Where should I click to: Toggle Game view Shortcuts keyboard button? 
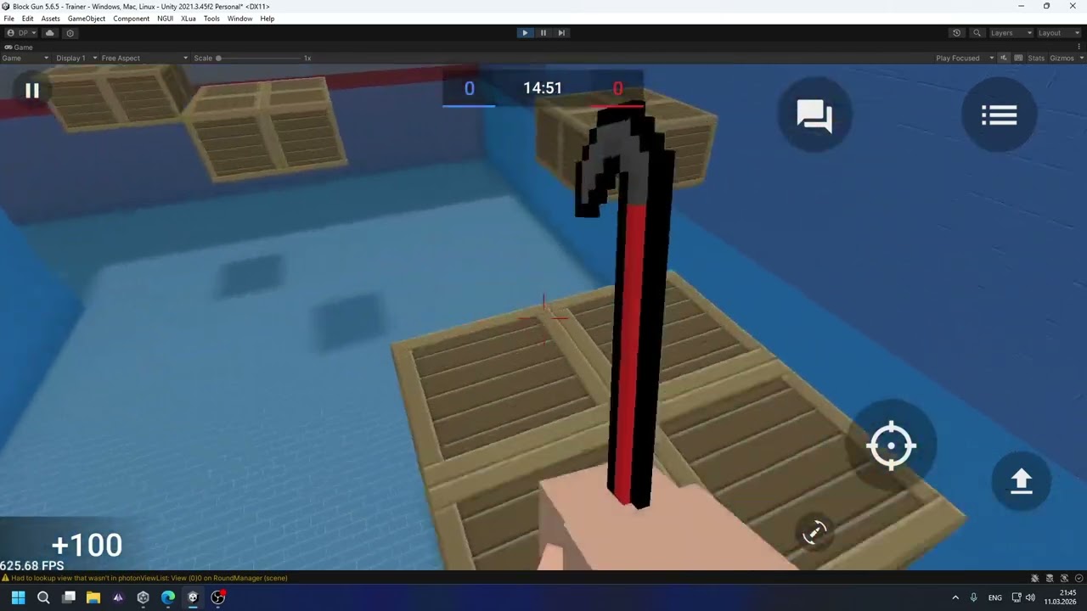(x=1018, y=58)
